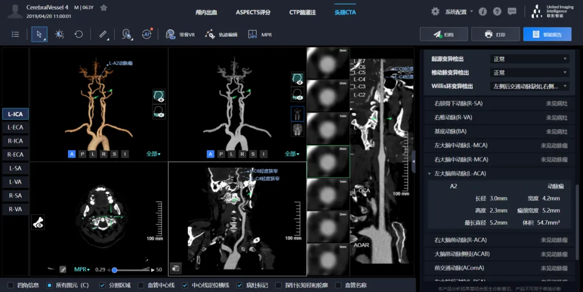Open the 椎动脉变异检出 dropdown
The height and width of the screenshot is (292, 583).
coord(529,72)
